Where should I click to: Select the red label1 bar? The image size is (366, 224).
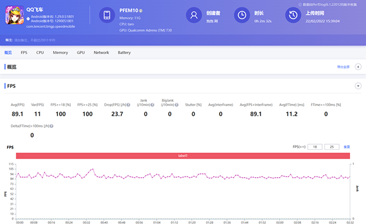[183, 156]
